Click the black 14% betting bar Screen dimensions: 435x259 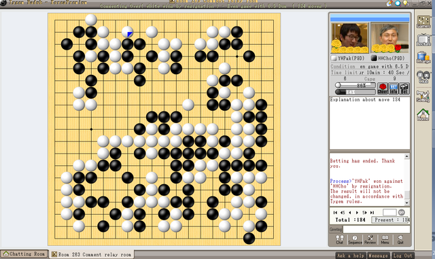point(355,92)
